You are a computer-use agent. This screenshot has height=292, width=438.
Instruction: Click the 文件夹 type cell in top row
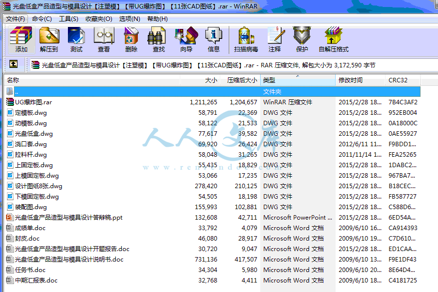click(x=272, y=91)
